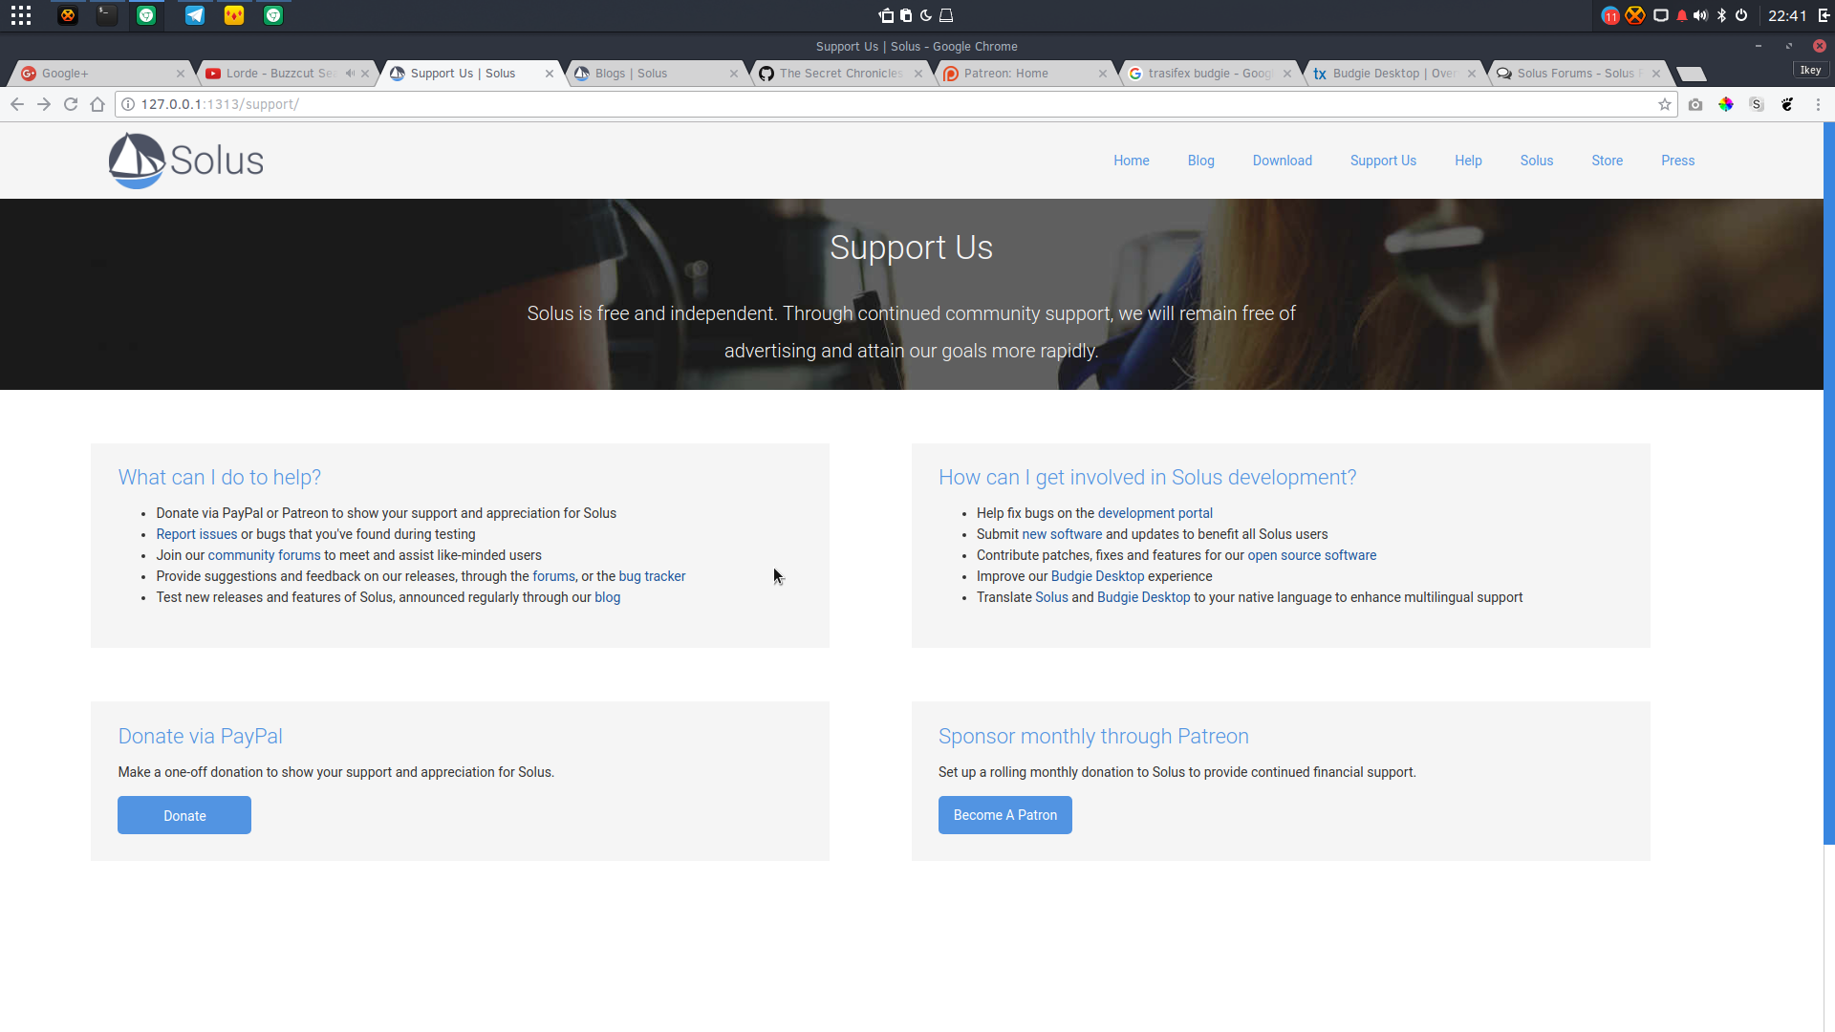Follow the community forums link
Viewport: 1835px width, 1032px height.
[264, 555]
